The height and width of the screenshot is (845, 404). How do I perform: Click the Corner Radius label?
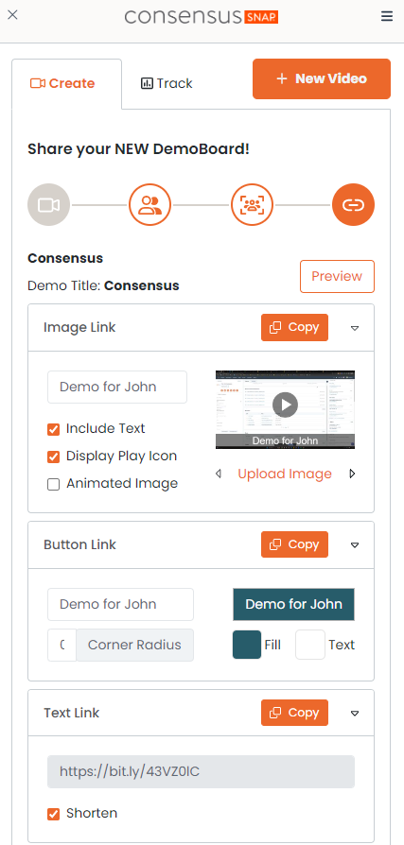[135, 645]
